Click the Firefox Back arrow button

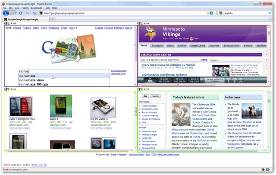(6, 13)
